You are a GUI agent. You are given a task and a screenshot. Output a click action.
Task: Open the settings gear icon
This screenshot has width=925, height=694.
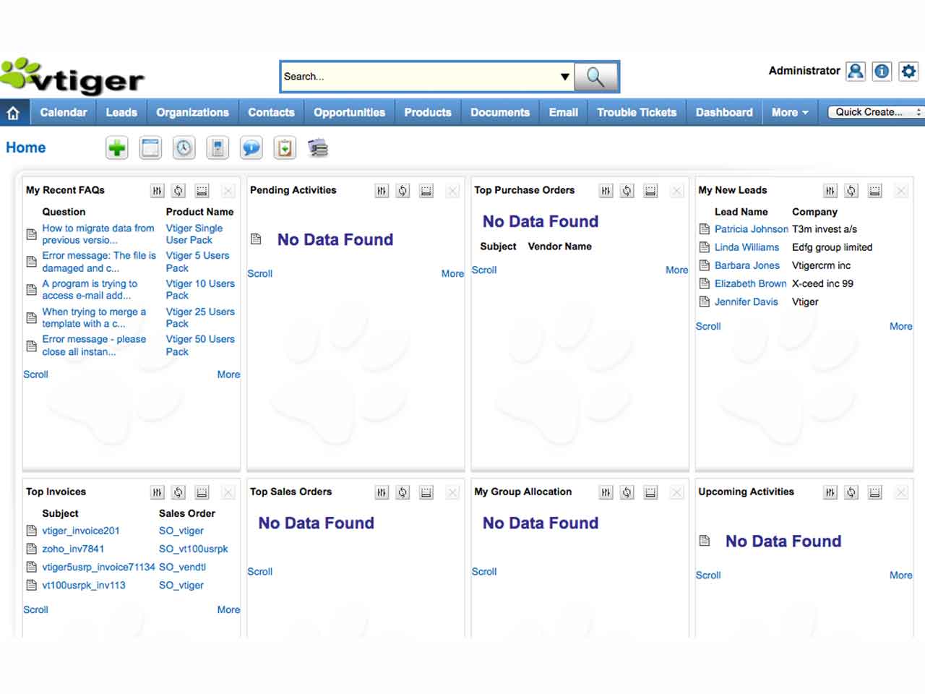coord(908,71)
